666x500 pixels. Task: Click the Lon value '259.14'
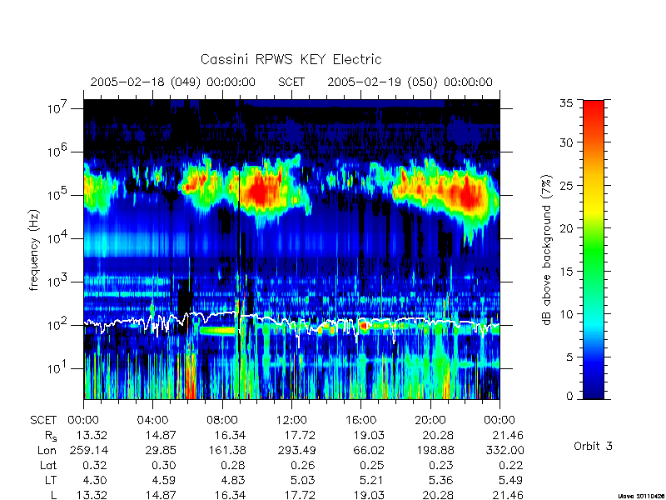point(90,450)
